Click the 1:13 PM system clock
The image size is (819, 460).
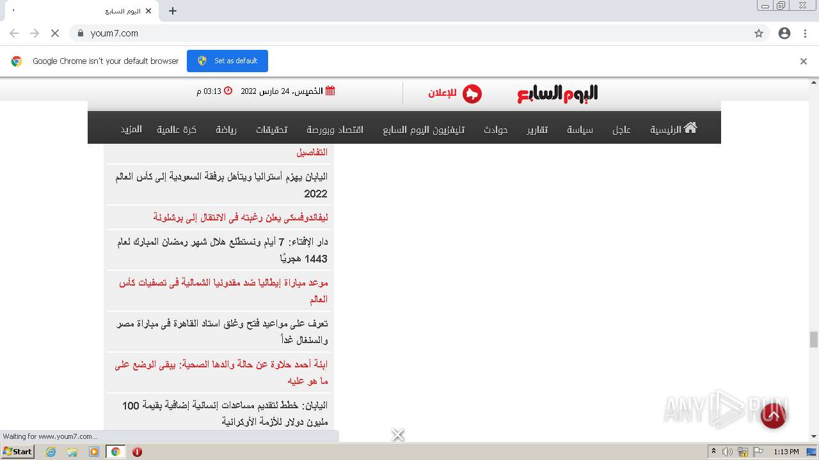[x=786, y=452]
